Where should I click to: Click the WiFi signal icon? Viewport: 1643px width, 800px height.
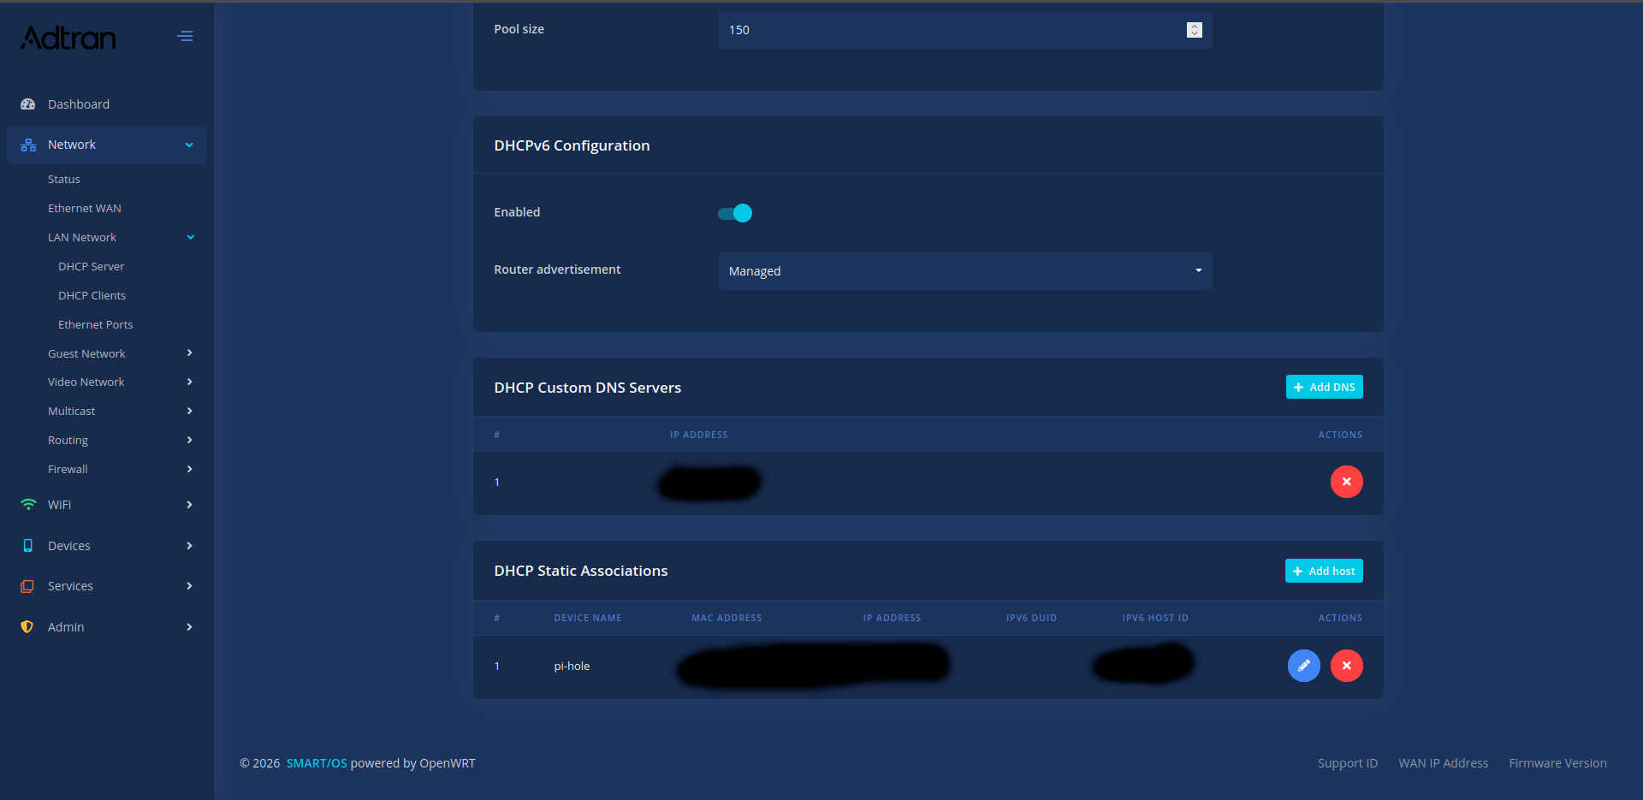click(x=28, y=505)
